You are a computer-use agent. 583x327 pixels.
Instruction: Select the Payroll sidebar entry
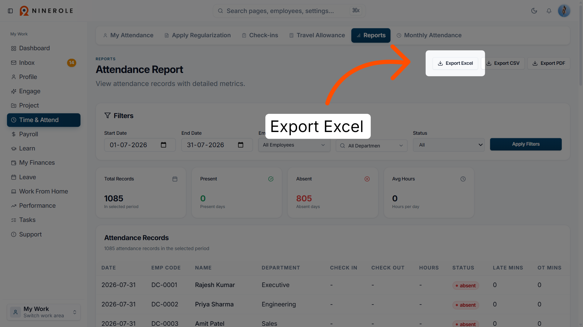[44, 134]
